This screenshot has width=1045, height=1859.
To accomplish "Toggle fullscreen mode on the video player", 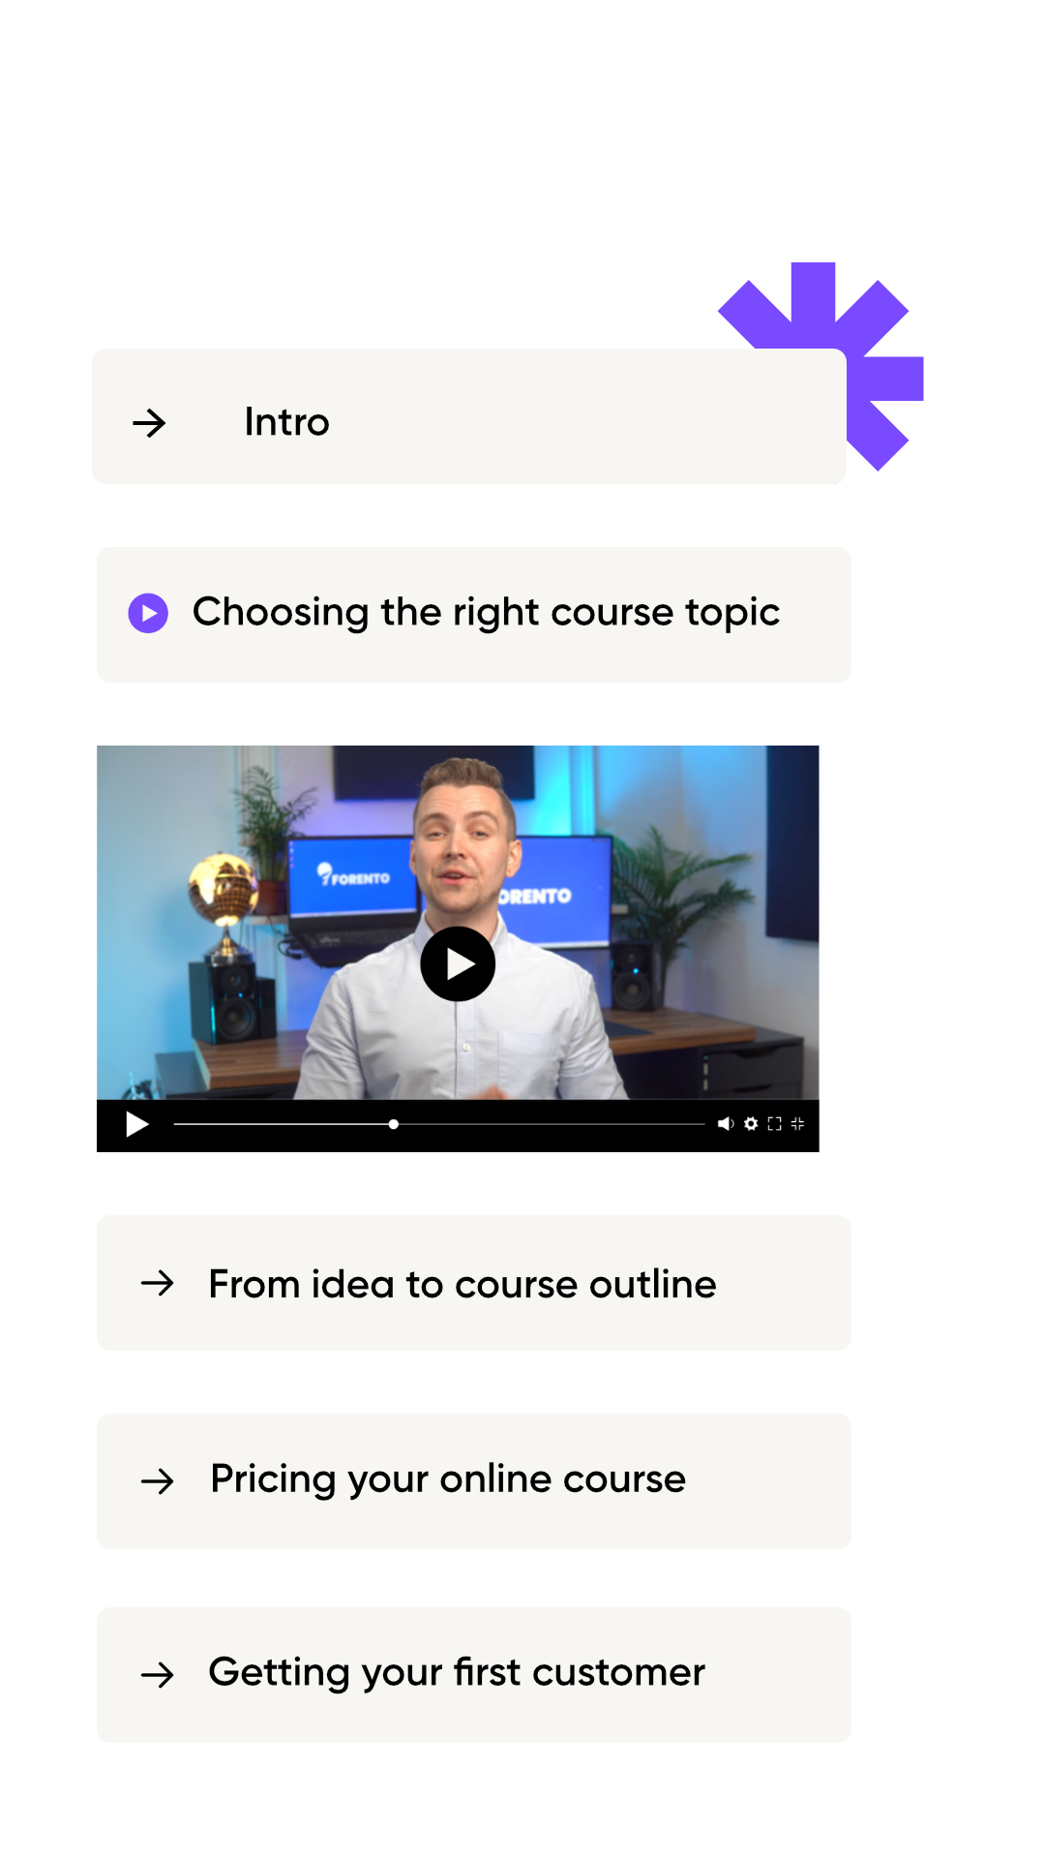I will click(x=774, y=1124).
